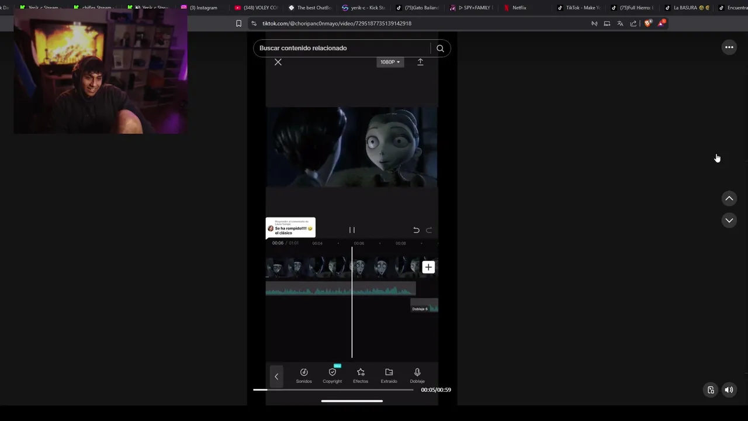This screenshot has height=421, width=748.
Task: Open the Sonidos audio tool
Action: click(x=304, y=375)
